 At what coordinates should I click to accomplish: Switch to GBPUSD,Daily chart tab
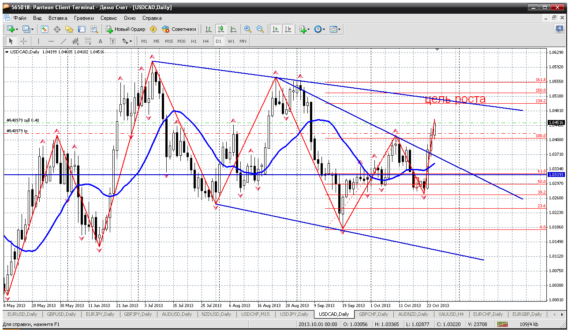61,314
